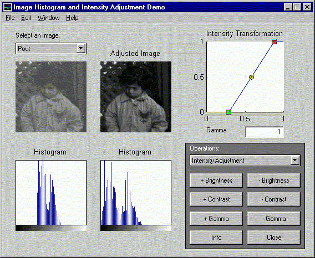Click the Adjusted Image thumbnail
The height and width of the screenshot is (258, 315).
136,97
